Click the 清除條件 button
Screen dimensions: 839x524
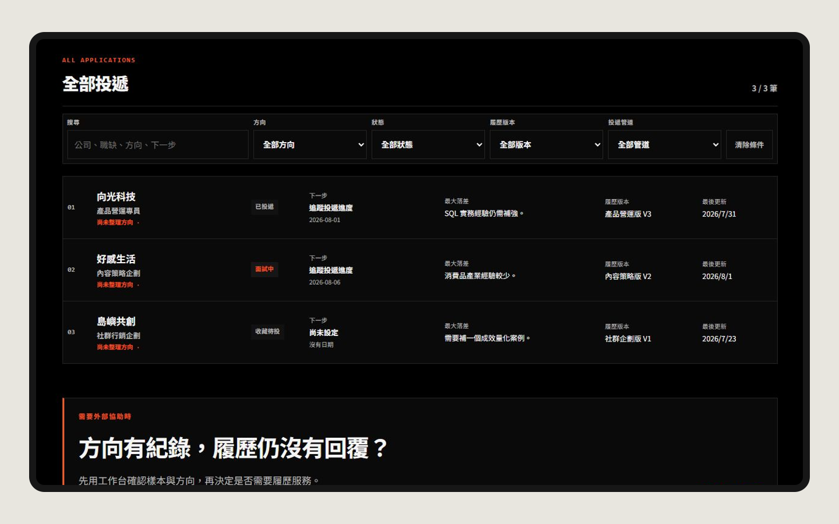point(749,144)
